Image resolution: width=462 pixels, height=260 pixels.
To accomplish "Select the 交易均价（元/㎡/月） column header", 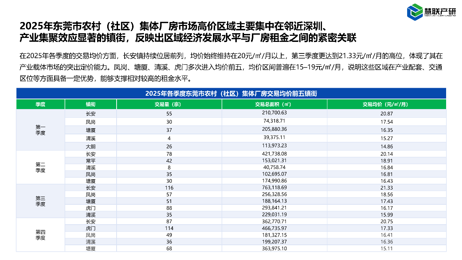I will 386,104.
